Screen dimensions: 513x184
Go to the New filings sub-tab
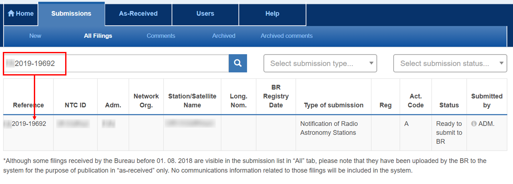(x=35, y=36)
